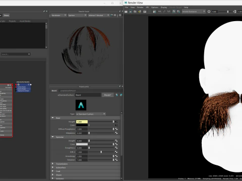Start IPR render from Render View toolbar

coord(140,12)
